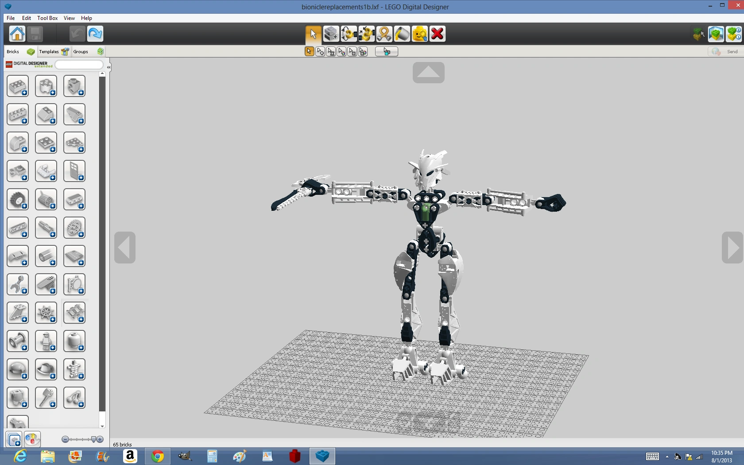This screenshot has height=465, width=744.
Task: Activate the red X Delete tool
Action: click(x=437, y=34)
